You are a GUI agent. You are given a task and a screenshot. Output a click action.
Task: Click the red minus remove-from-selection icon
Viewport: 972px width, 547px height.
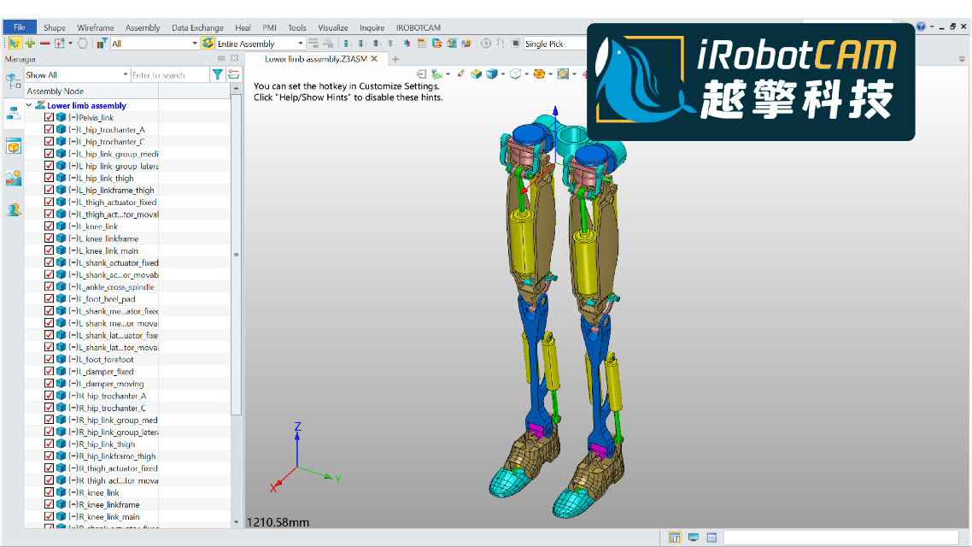point(44,44)
